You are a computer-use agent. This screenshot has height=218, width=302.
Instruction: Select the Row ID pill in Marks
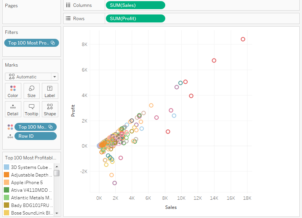(35, 136)
